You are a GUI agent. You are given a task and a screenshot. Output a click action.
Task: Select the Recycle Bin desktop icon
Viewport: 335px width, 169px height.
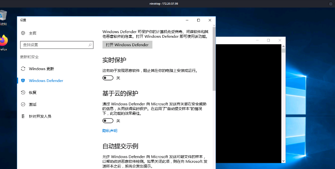pos(3,16)
